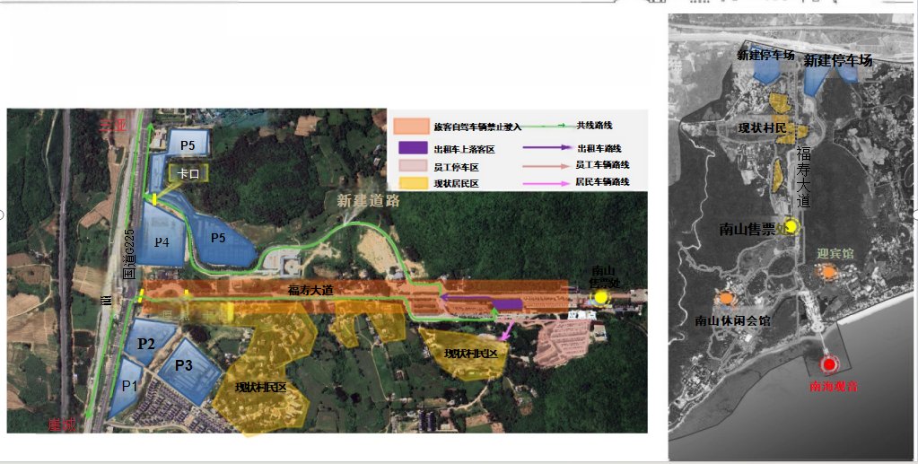The image size is (918, 464).
Task: Click the yellow 南山售票 marker on the grayscale map
Action: pyautogui.click(x=791, y=226)
